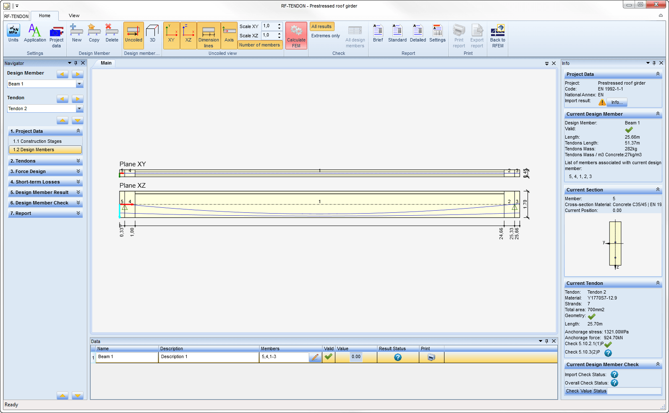Expand the Tendons section
This screenshot has height=413, width=669.
[x=45, y=161]
